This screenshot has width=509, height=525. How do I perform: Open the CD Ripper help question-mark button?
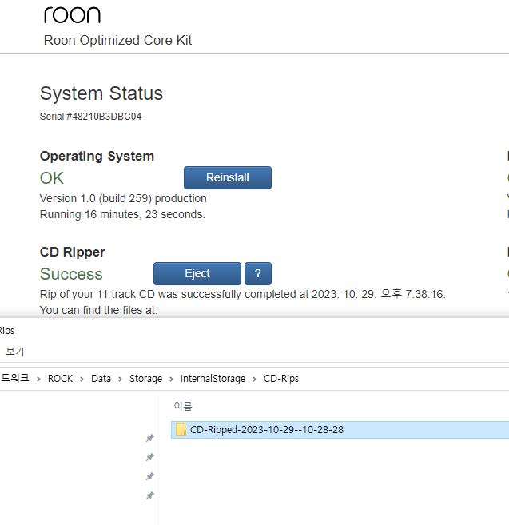coord(258,273)
